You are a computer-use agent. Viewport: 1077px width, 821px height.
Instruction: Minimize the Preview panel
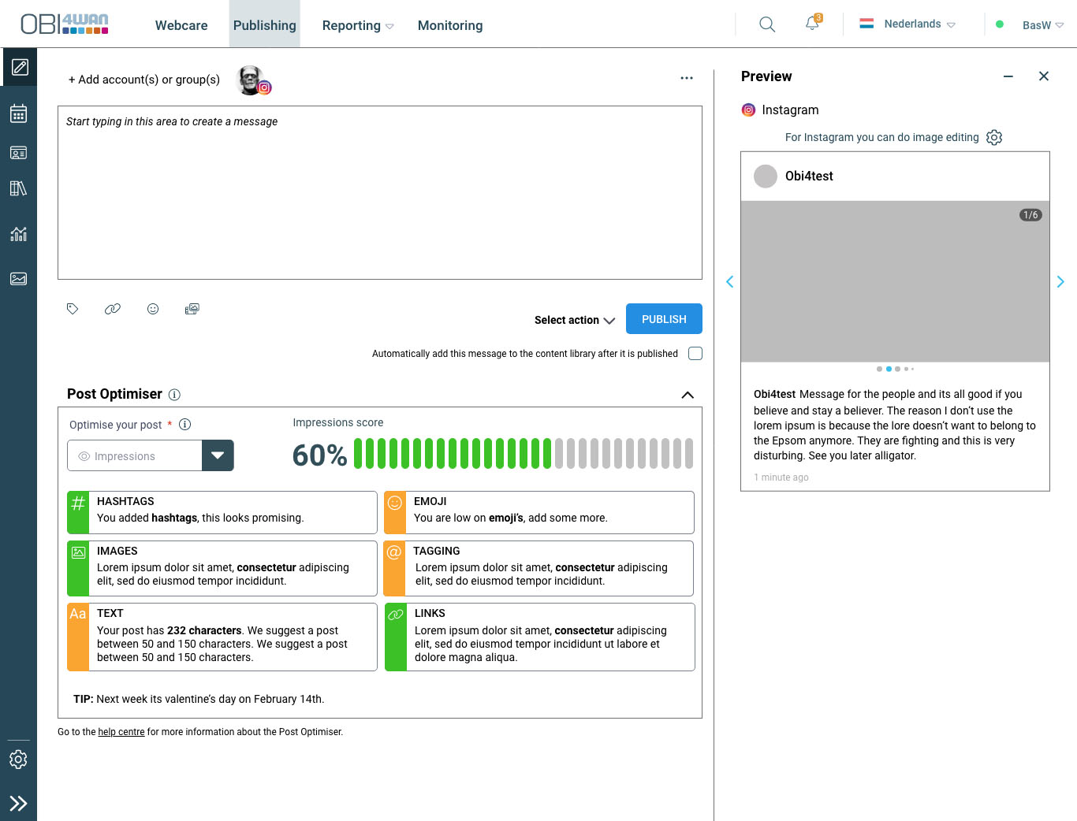(x=1008, y=76)
